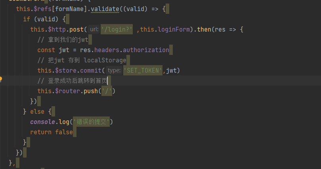Click 'authorization' in the const jwt line
This screenshot has height=169, width=321.
tap(146, 50)
